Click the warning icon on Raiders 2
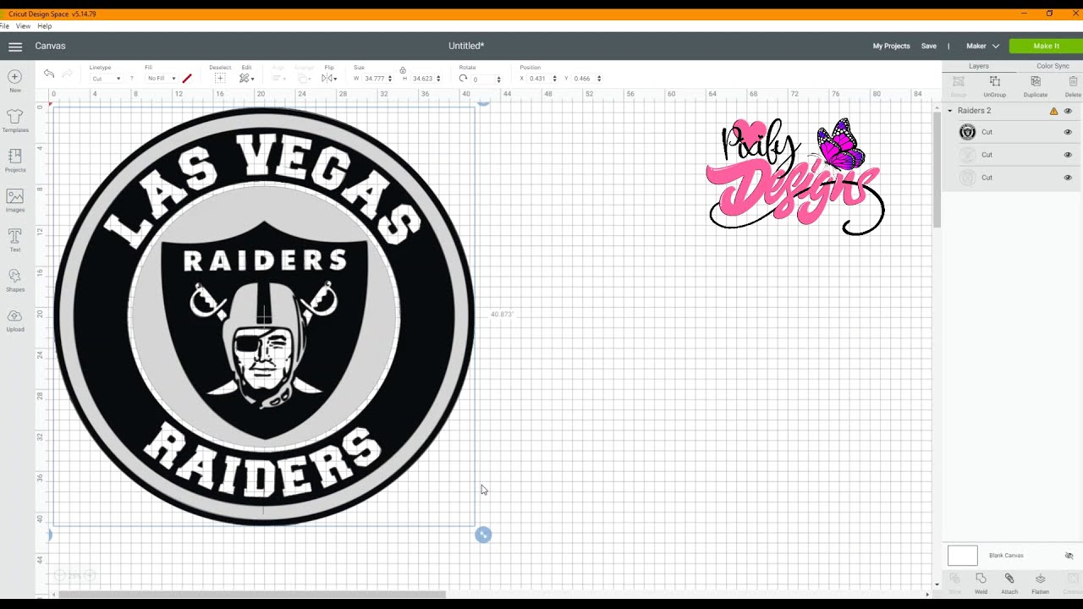This screenshot has width=1083, height=609. click(x=1053, y=111)
